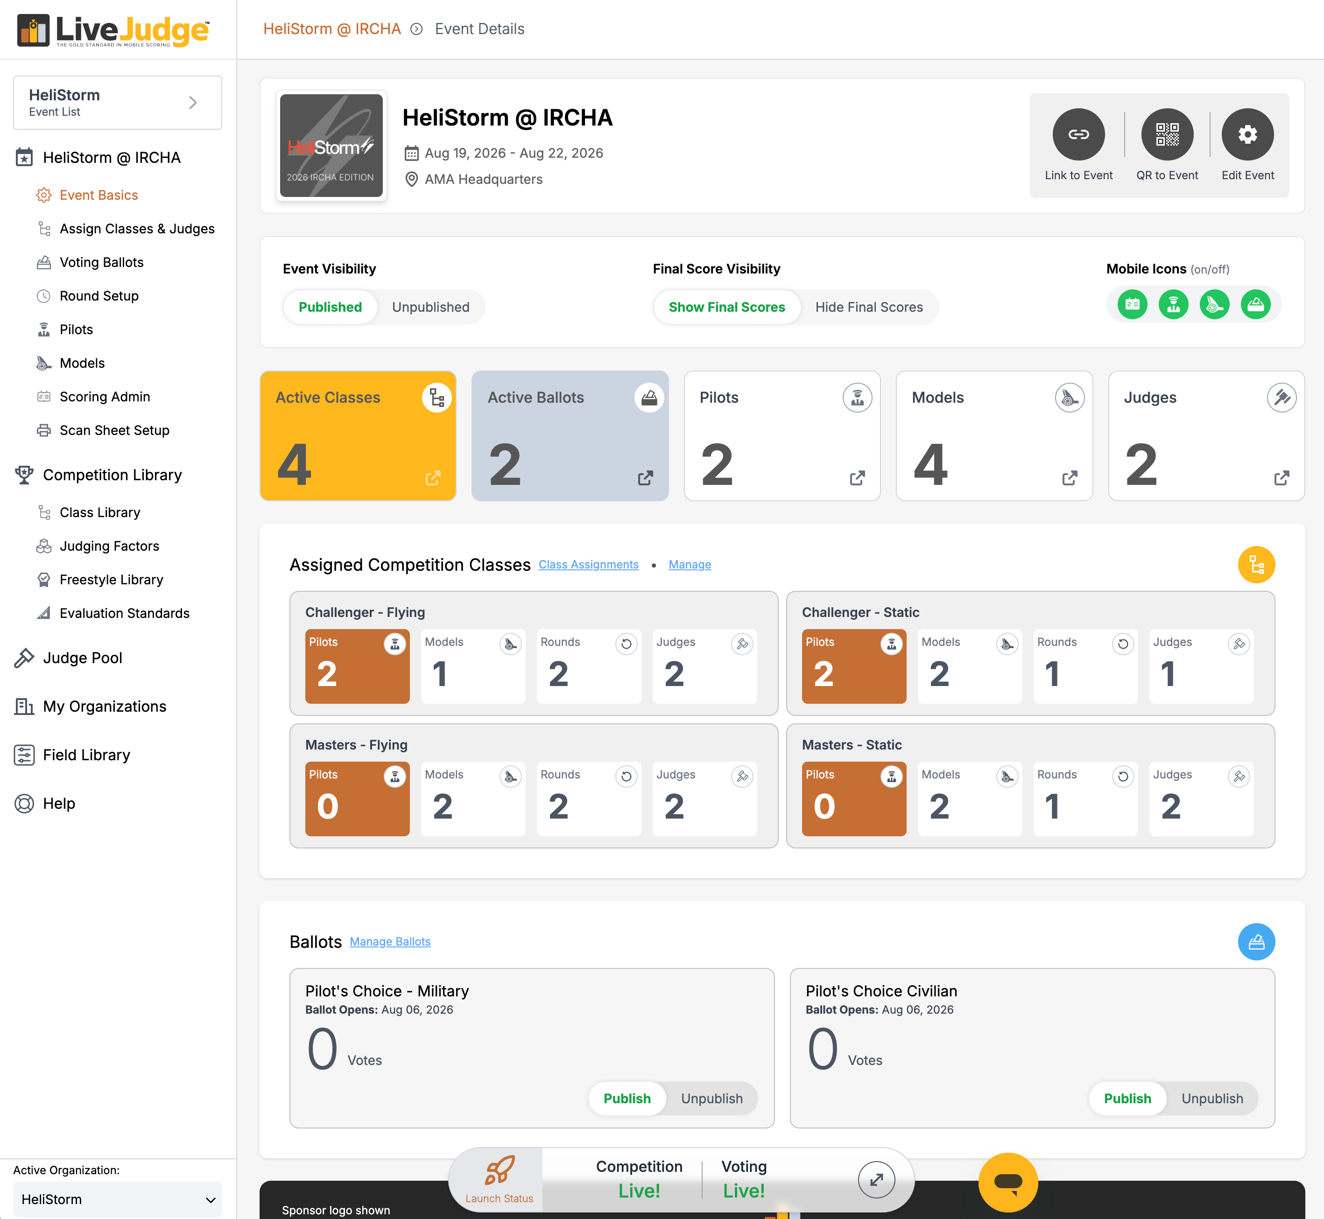The image size is (1324, 1219).
Task: Toggle the models mobile icon
Action: [x=1214, y=304]
